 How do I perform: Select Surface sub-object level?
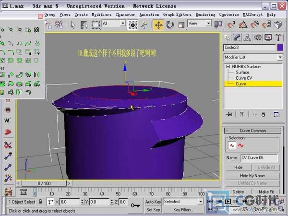pyautogui.click(x=242, y=72)
